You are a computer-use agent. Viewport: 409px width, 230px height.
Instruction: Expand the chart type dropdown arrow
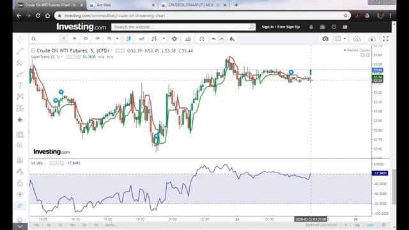[x=164, y=39]
